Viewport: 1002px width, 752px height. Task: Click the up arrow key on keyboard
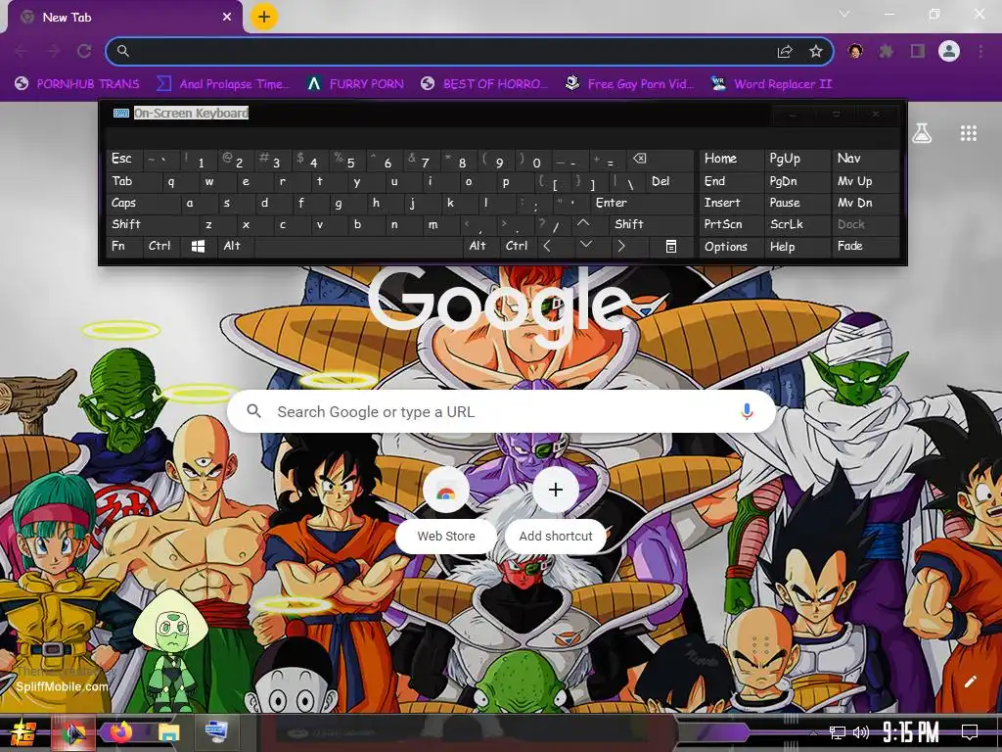tap(583, 224)
